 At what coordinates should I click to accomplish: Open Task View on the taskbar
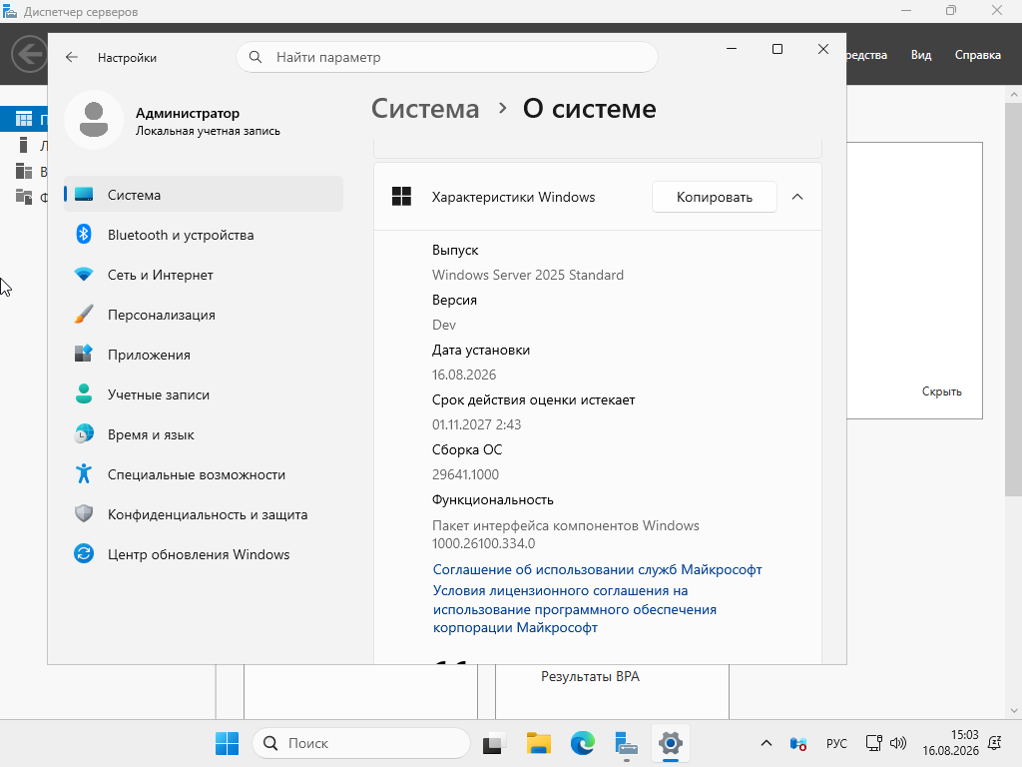coord(494,743)
